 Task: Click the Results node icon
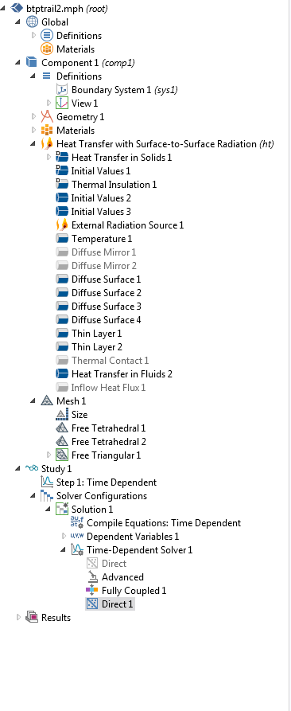click(x=32, y=617)
